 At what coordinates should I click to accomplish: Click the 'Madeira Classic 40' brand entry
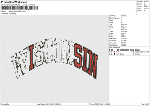click(x=142, y=52)
